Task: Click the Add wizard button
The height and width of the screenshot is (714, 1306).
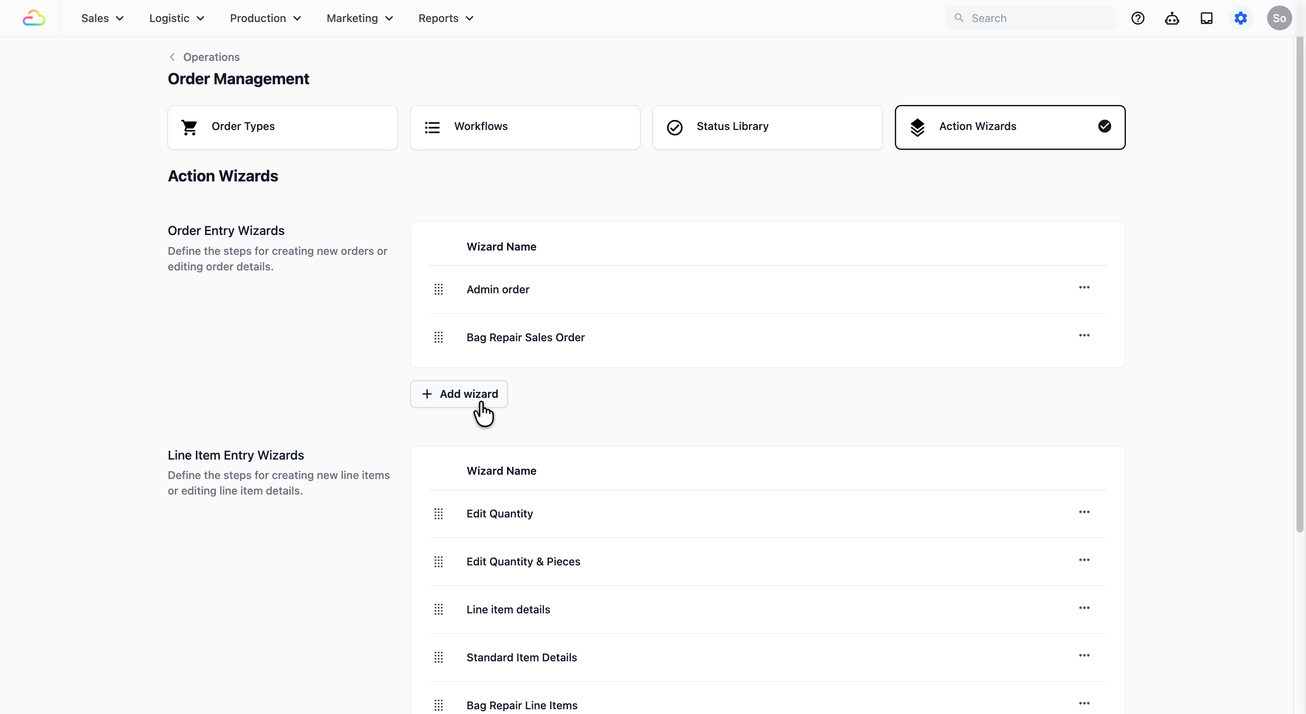Action: point(459,393)
